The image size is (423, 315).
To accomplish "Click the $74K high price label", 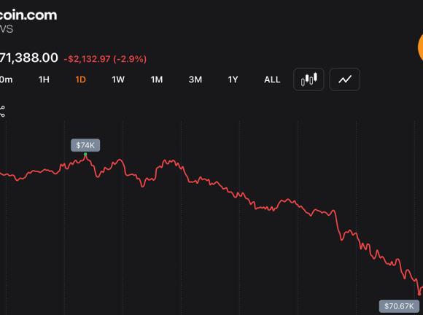I will (85, 145).
